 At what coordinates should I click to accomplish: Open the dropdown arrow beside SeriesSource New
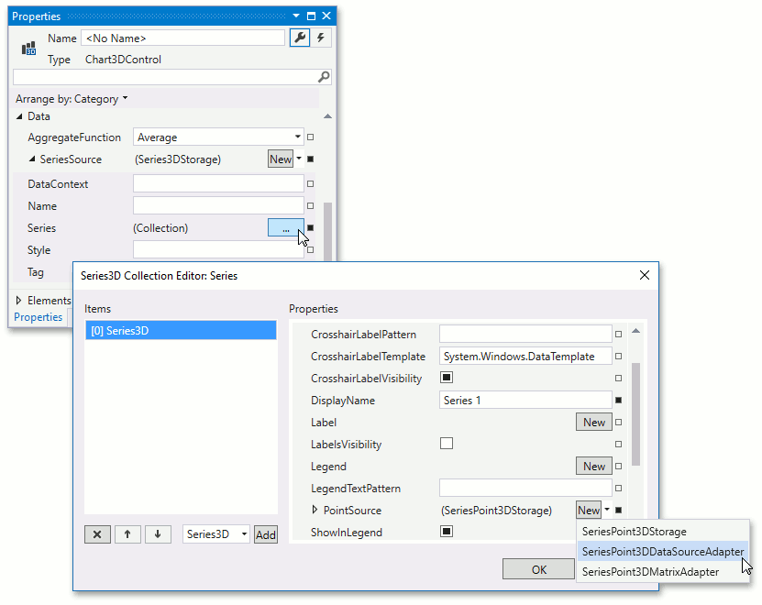(299, 159)
